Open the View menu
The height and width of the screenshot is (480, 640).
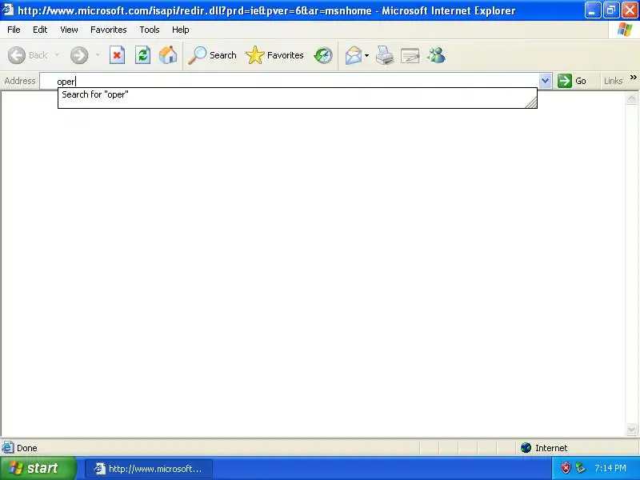(69, 30)
